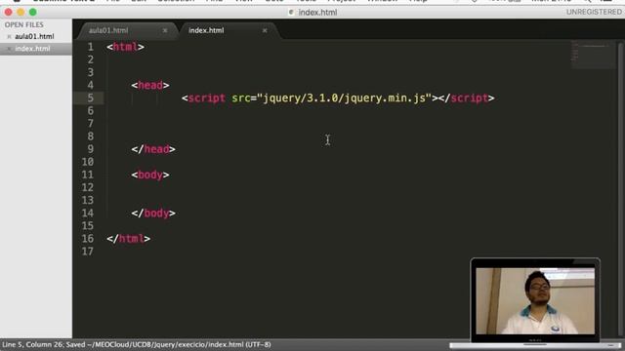Jump using the code minimap
This screenshot has width=625, height=351.
tap(593, 54)
